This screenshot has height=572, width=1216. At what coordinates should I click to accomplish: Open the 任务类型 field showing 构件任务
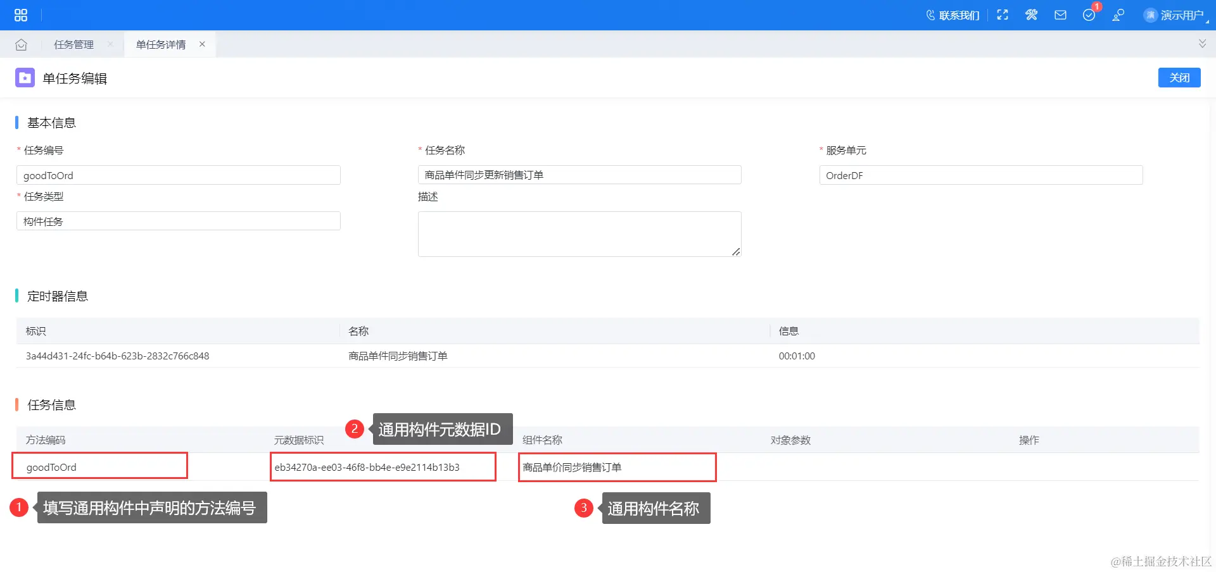(179, 221)
